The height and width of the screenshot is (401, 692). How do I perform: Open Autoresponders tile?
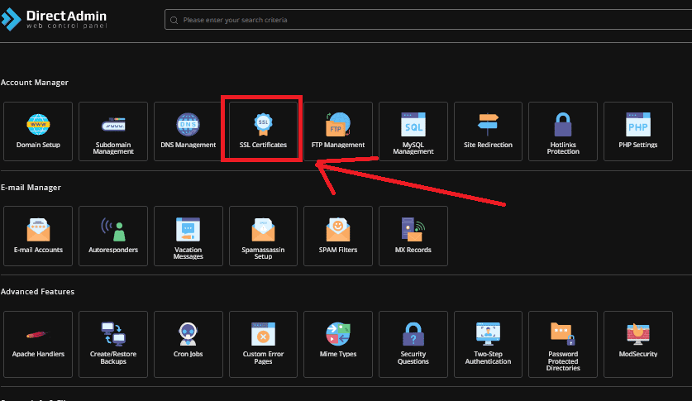[113, 236]
